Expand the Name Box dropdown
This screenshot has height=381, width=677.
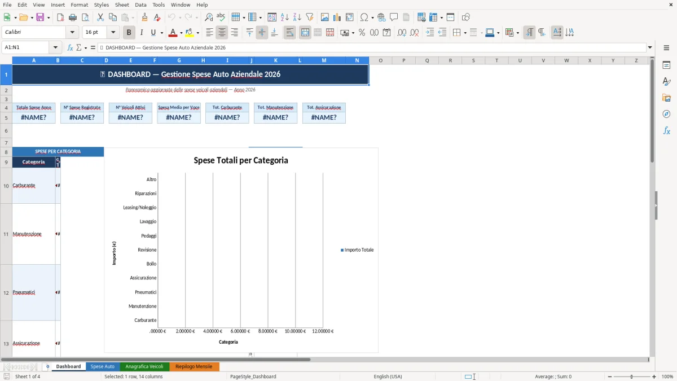click(x=55, y=48)
